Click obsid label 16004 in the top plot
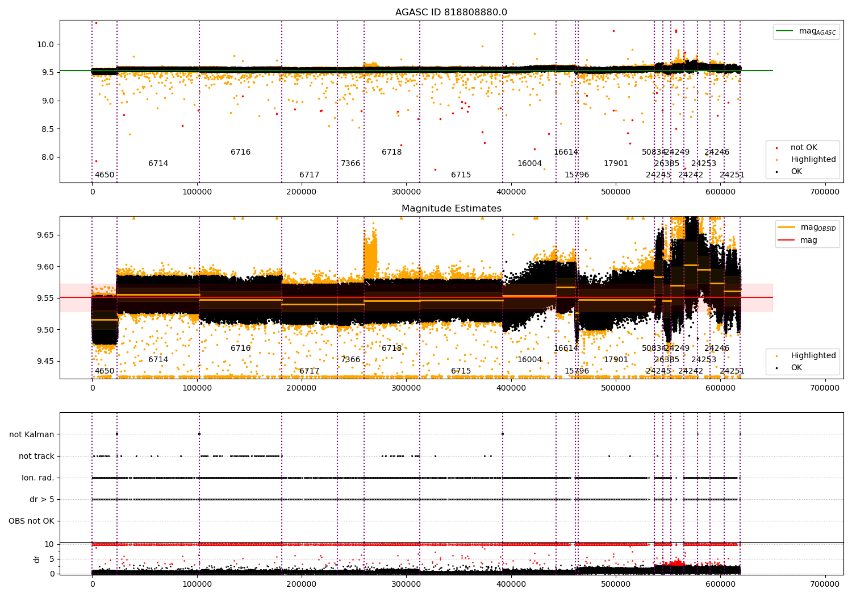The height and width of the screenshot is (597, 852). [x=529, y=164]
